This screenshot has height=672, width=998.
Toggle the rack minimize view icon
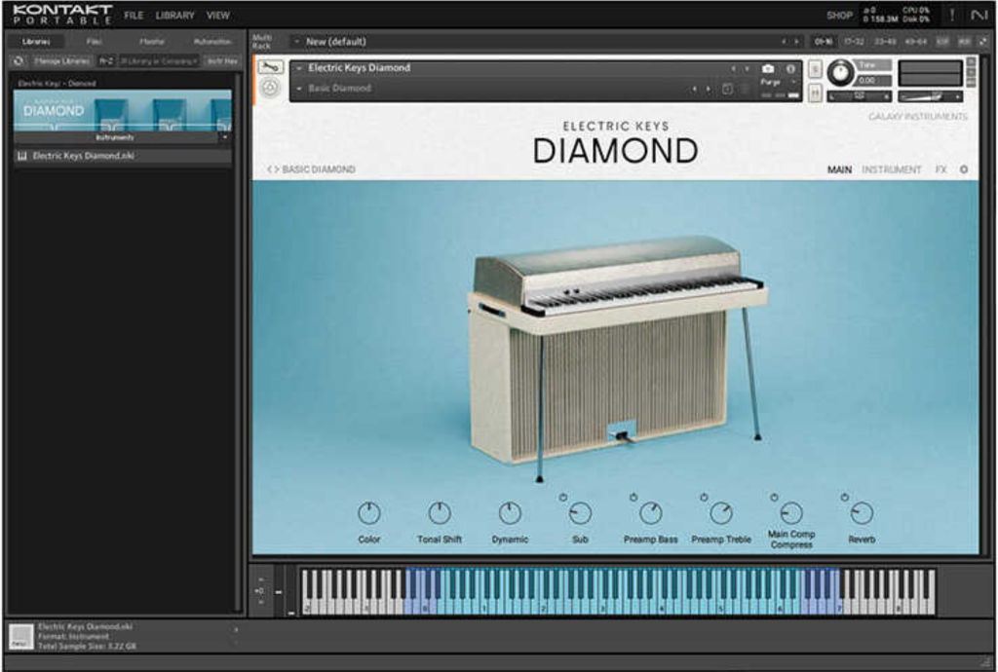click(x=984, y=41)
